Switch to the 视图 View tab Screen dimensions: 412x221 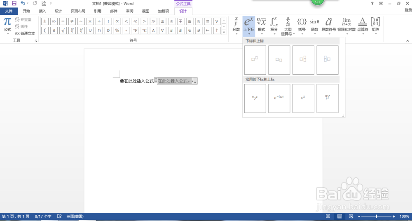click(145, 11)
